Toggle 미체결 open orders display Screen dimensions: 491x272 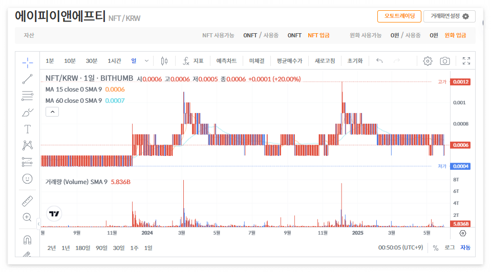[257, 61]
